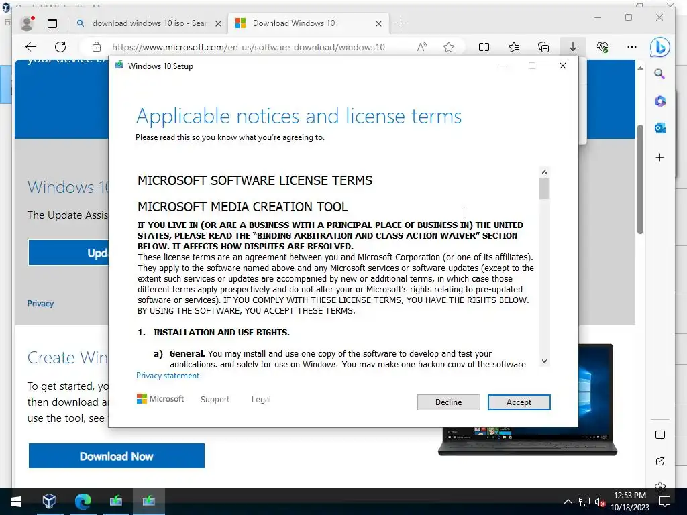Image resolution: width=687 pixels, height=515 pixels.
Task: Open Windows notification center
Action: (665, 502)
